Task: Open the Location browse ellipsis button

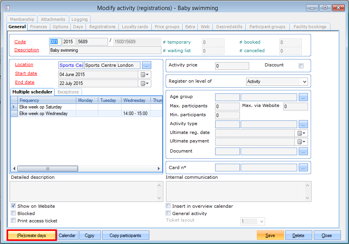Action: (x=147, y=65)
